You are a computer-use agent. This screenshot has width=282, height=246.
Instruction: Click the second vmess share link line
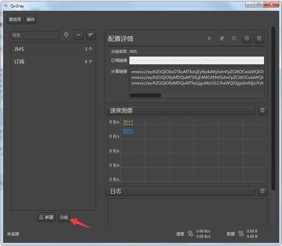point(197,77)
